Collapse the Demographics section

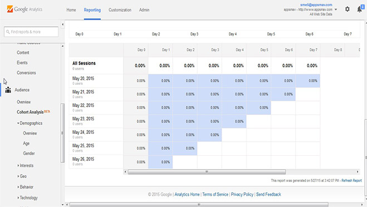pos(30,123)
